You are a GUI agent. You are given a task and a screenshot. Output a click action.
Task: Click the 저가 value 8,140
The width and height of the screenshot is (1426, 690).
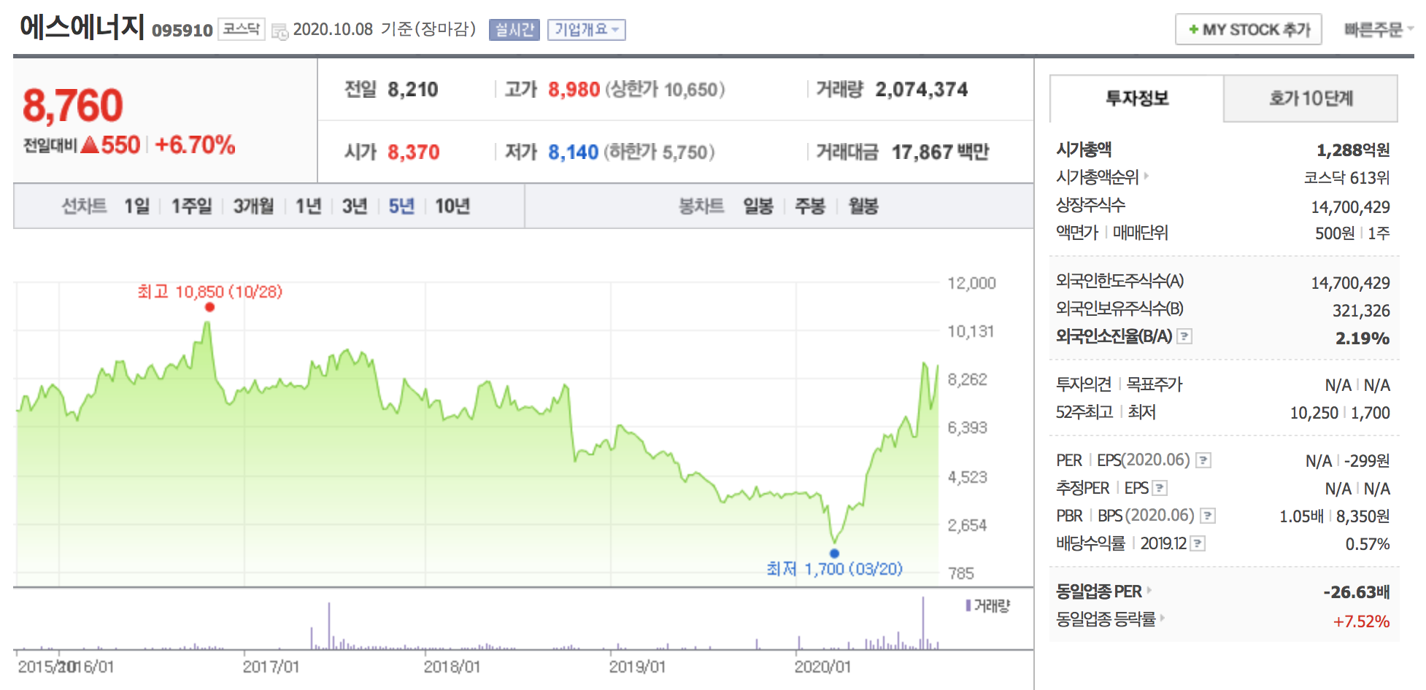coord(573,152)
